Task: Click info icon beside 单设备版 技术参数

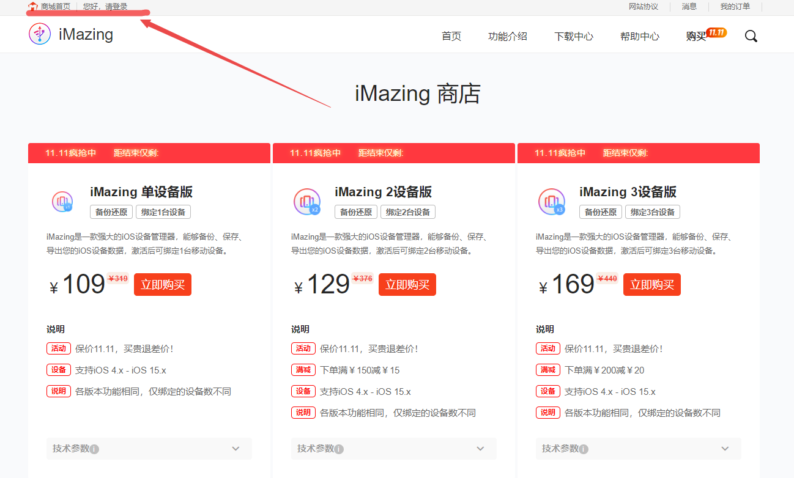Action: coord(95,449)
